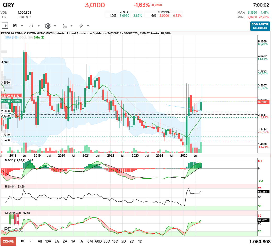Toggle the SMA (100) indicator label

tap(12, 37)
